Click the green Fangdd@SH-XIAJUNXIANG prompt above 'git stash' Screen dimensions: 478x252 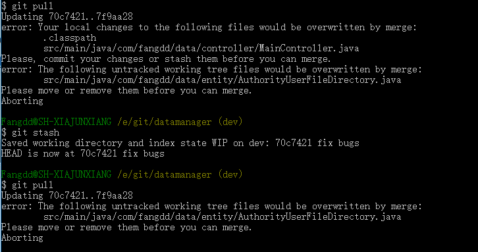[x=56, y=122]
